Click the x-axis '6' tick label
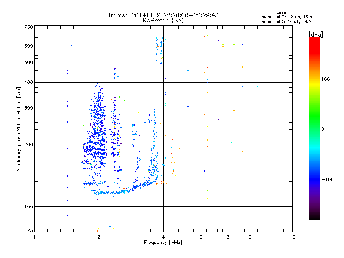344x258 pixels. 201,237
